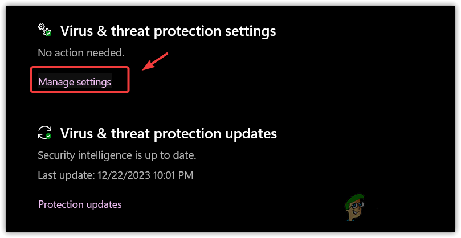461x238 pixels.
Task: Select the Virus & threat protection settings heading
Action: (x=168, y=31)
